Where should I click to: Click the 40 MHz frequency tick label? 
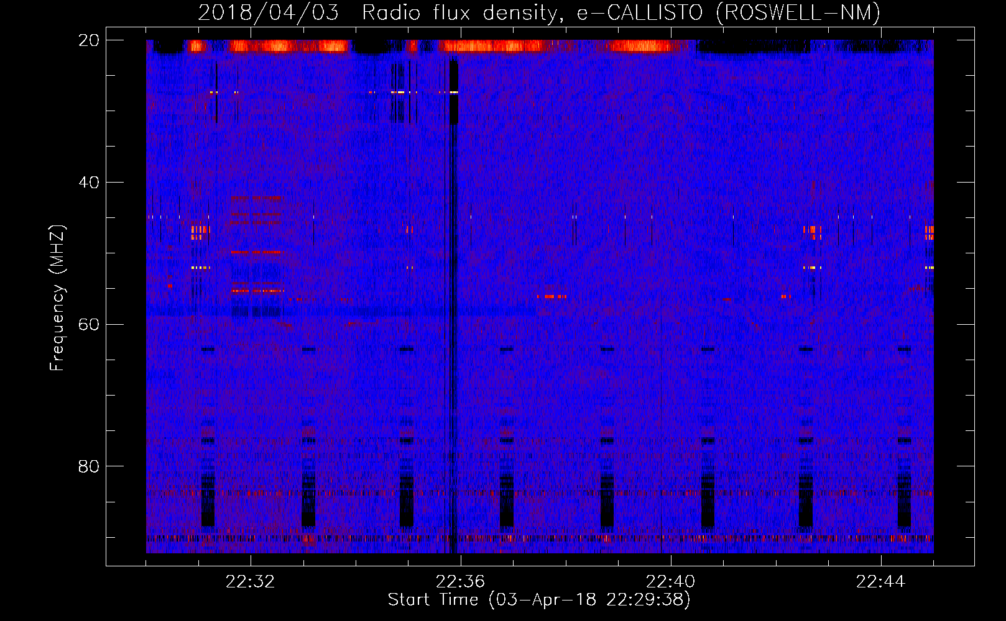tap(88, 183)
